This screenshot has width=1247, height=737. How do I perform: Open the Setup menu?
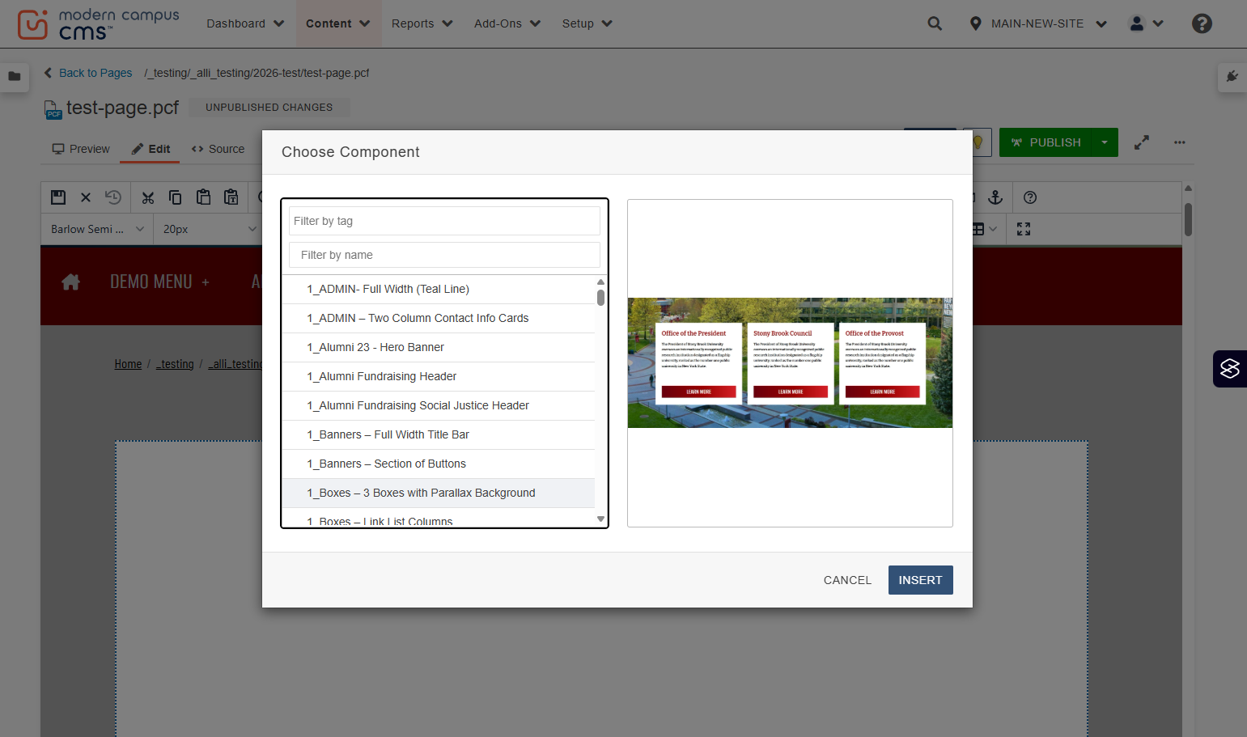[x=587, y=23]
